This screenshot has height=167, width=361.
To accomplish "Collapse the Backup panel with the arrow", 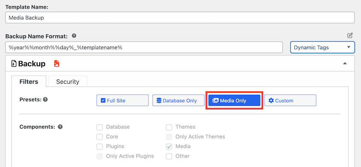I will [x=345, y=64].
